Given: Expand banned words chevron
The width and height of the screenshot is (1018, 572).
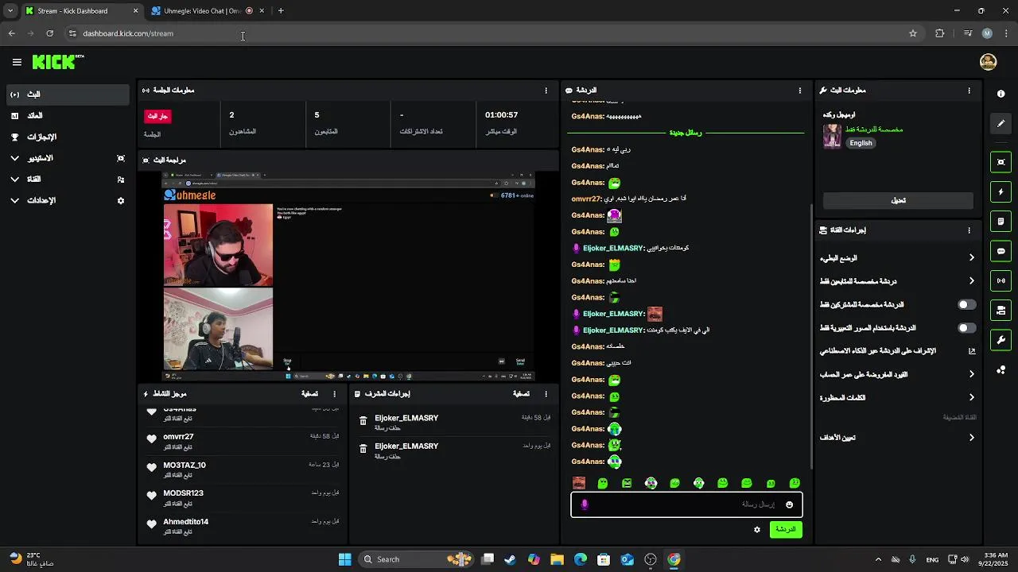Looking at the screenshot, I should coord(971,397).
